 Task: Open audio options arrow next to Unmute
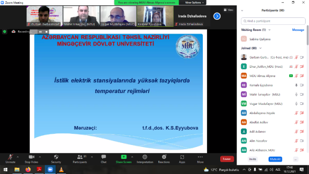pos(18,157)
